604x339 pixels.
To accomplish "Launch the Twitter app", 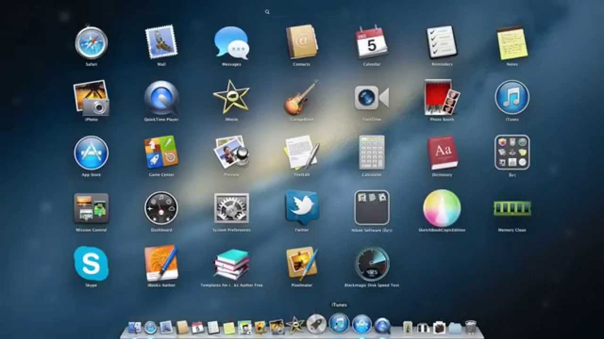I will click(x=302, y=208).
